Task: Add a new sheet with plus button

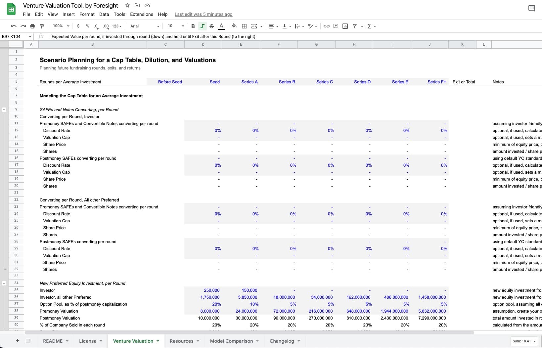Action: pyautogui.click(x=18, y=341)
